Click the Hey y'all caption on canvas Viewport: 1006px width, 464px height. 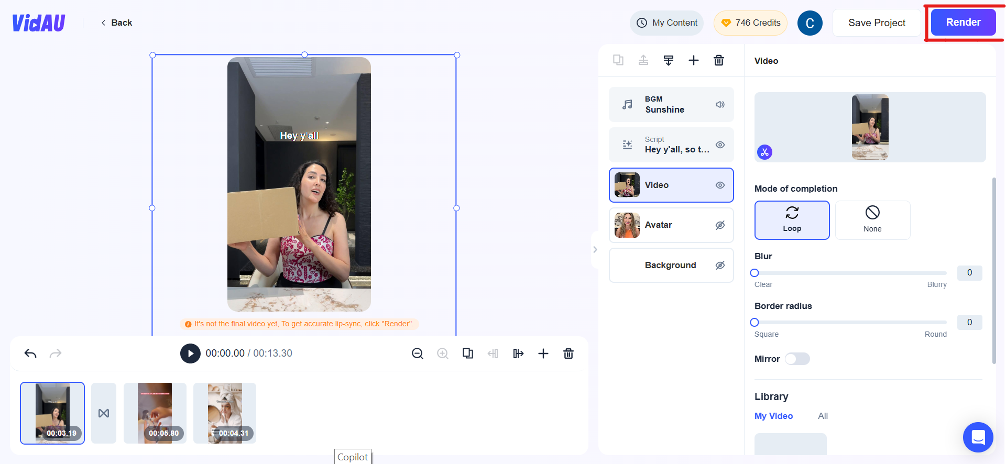click(299, 136)
